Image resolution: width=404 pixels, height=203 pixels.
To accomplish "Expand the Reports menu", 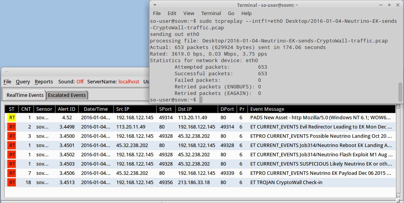I will point(44,82).
